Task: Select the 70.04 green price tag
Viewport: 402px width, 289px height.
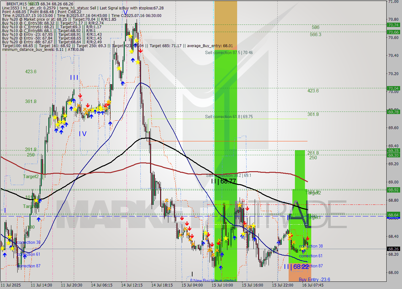Action: (x=394, y=88)
